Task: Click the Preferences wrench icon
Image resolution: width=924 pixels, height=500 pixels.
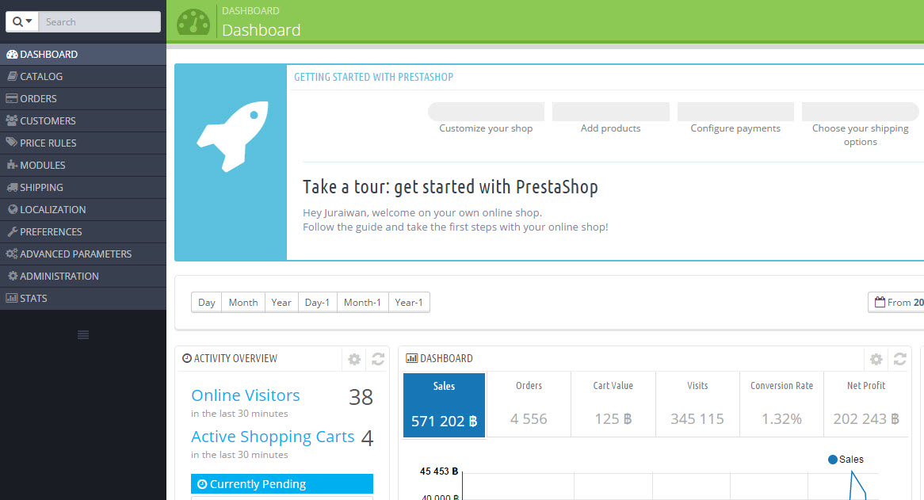Action: coord(12,231)
